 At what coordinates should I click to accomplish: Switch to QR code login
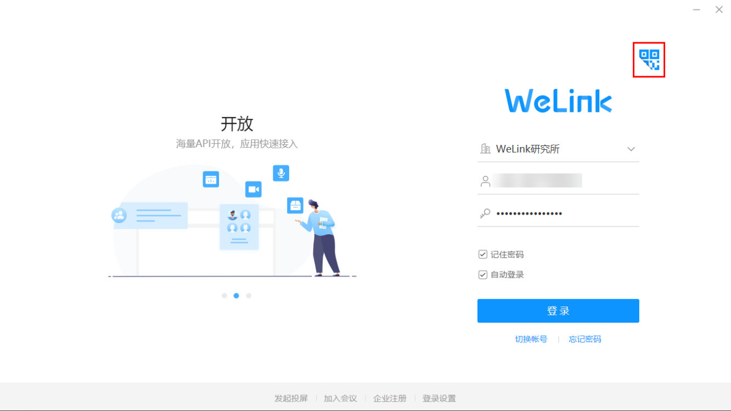649,60
